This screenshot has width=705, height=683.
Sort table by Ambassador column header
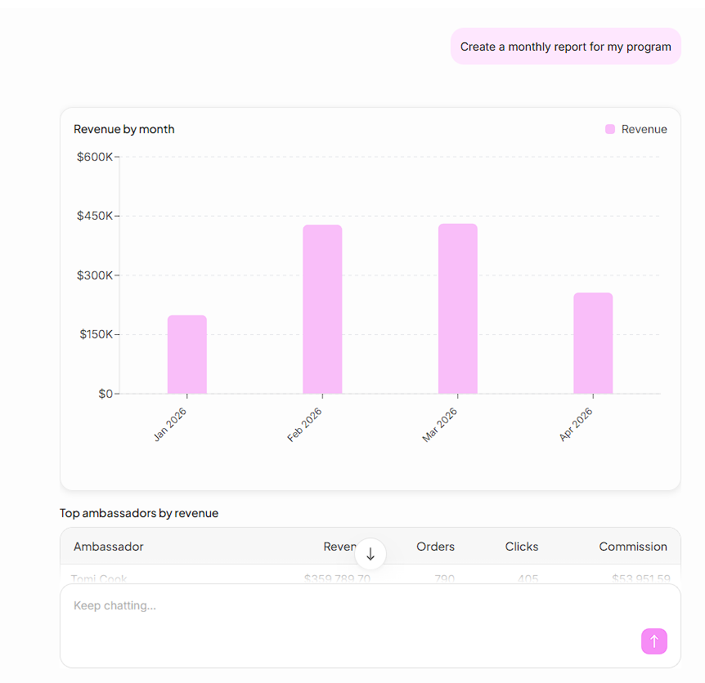108,547
